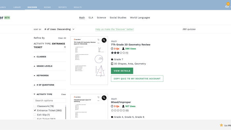This screenshot has height=130, width=231.
Task: Remove Entrance Ticket activity type filter
Action: (x=65, y=47)
